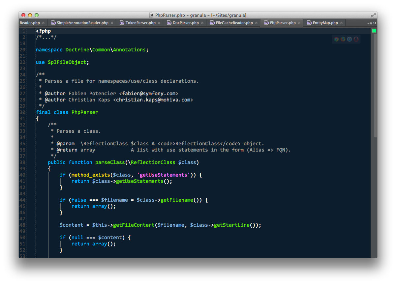Close the PhpParser.php tab

pyautogui.click(x=299, y=23)
